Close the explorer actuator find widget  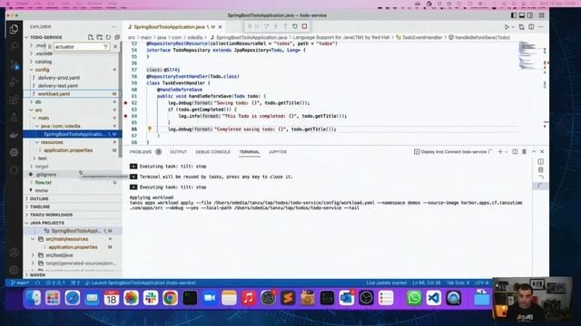click(x=115, y=46)
